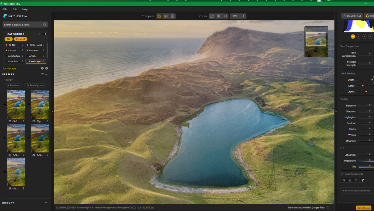Toggle Favorites preset filter
Viewport: 374px width, 211px height.
(x=13, y=85)
